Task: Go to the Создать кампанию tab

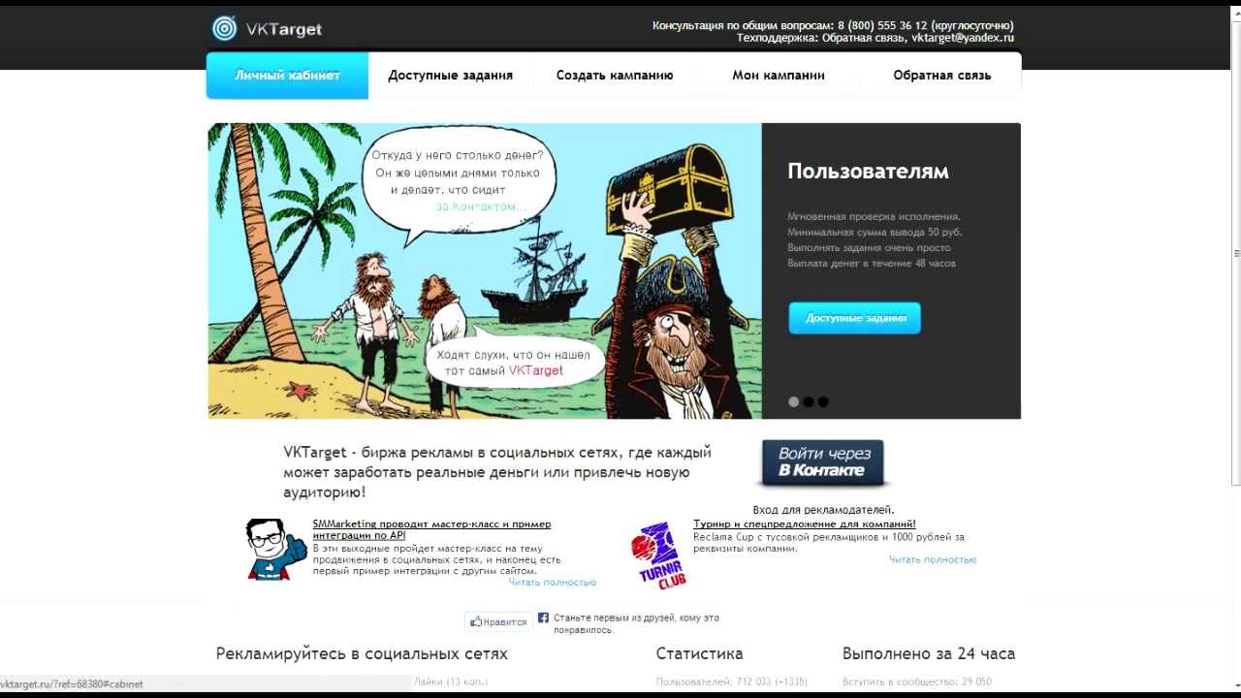Action: (x=615, y=76)
